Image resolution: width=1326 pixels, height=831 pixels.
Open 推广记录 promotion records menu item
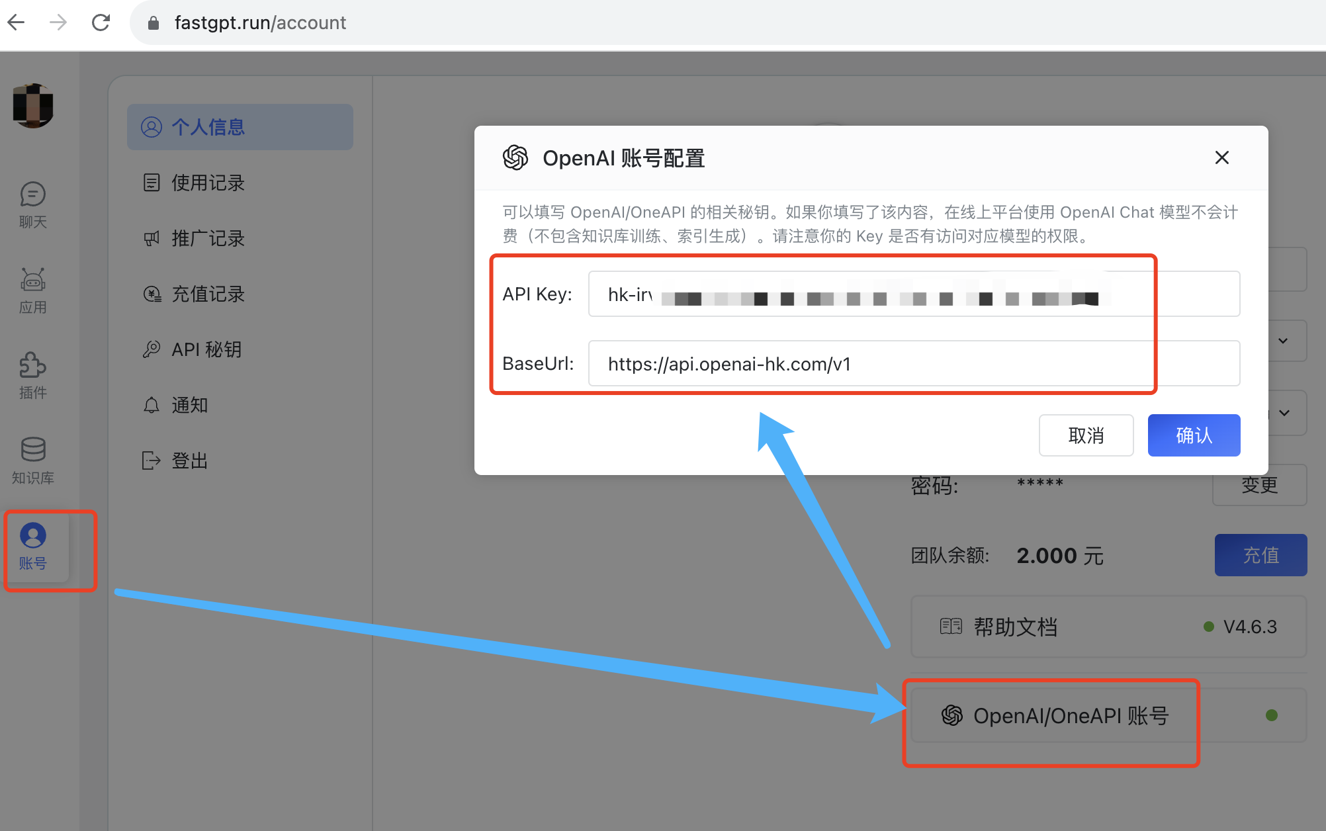pos(208,238)
